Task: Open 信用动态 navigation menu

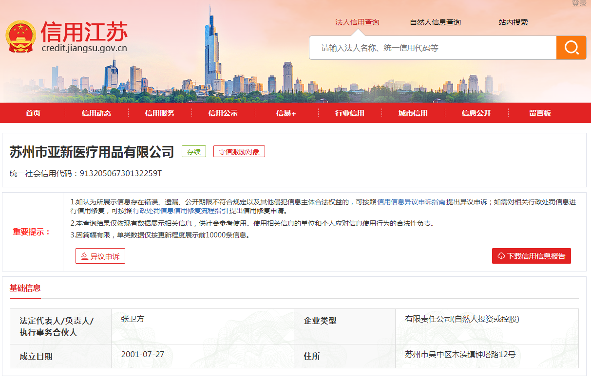Action: coord(96,113)
